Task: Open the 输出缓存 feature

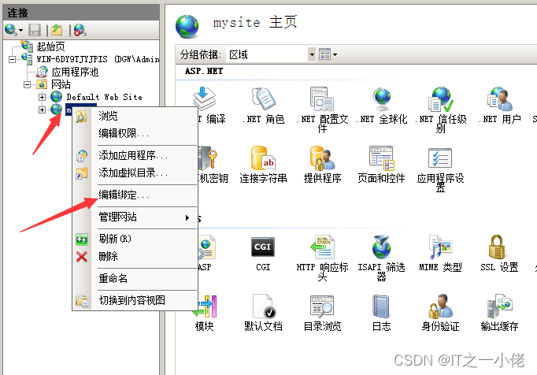Action: [499, 313]
